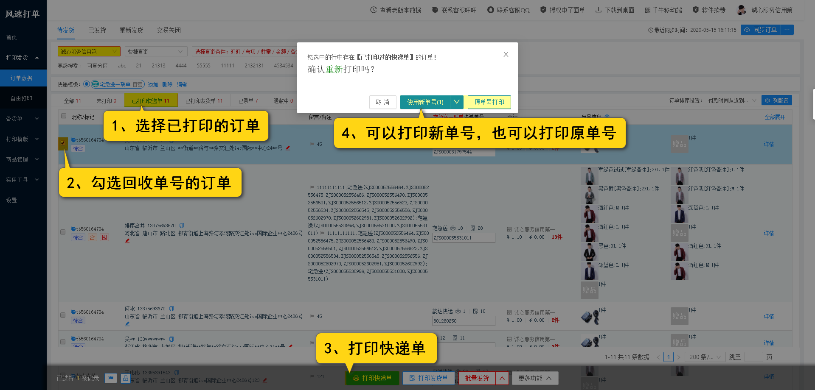This screenshot has height=390, width=815.
Task: Click the waybill field 801280250
Action: tap(464, 321)
